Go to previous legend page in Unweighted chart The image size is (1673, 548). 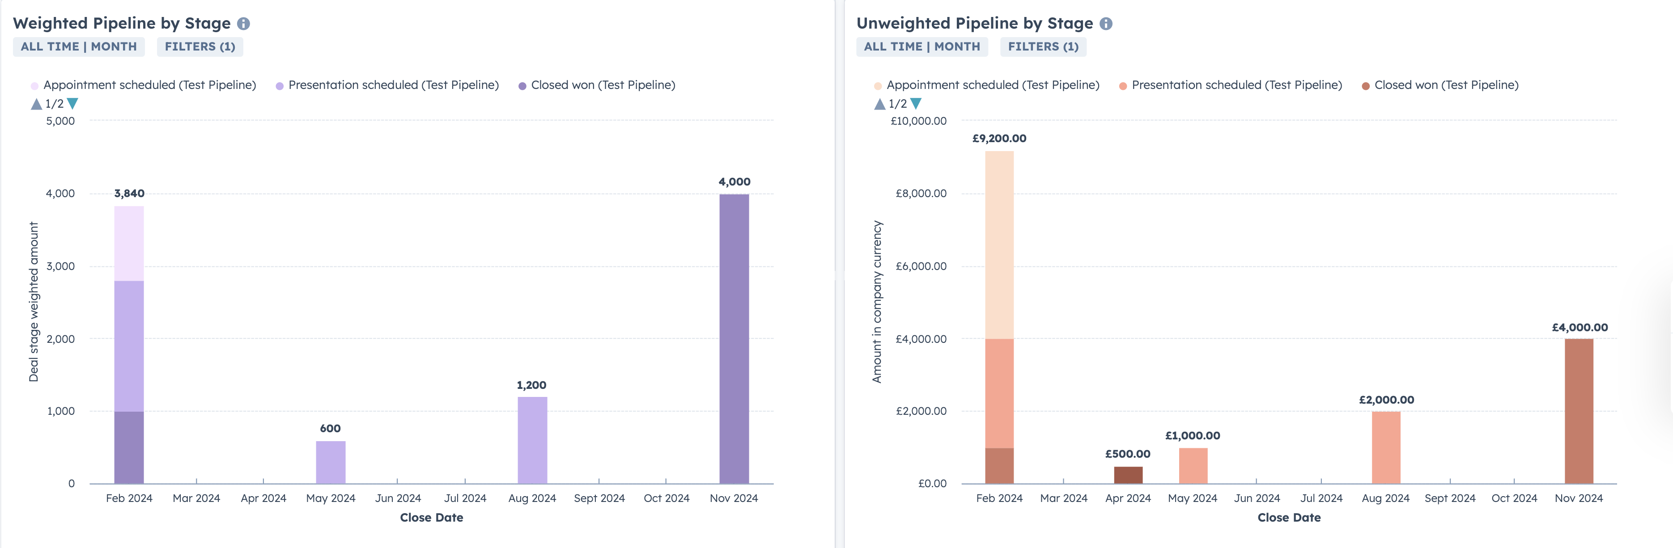click(x=880, y=104)
